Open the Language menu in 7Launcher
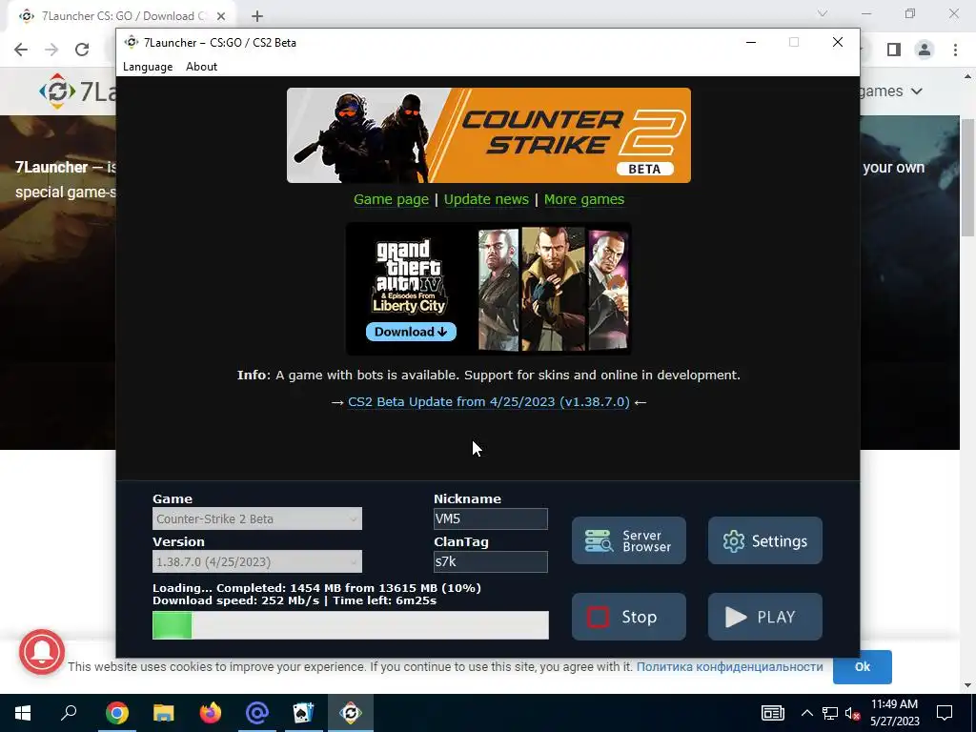Screen dimensions: 976x732 [x=148, y=67]
